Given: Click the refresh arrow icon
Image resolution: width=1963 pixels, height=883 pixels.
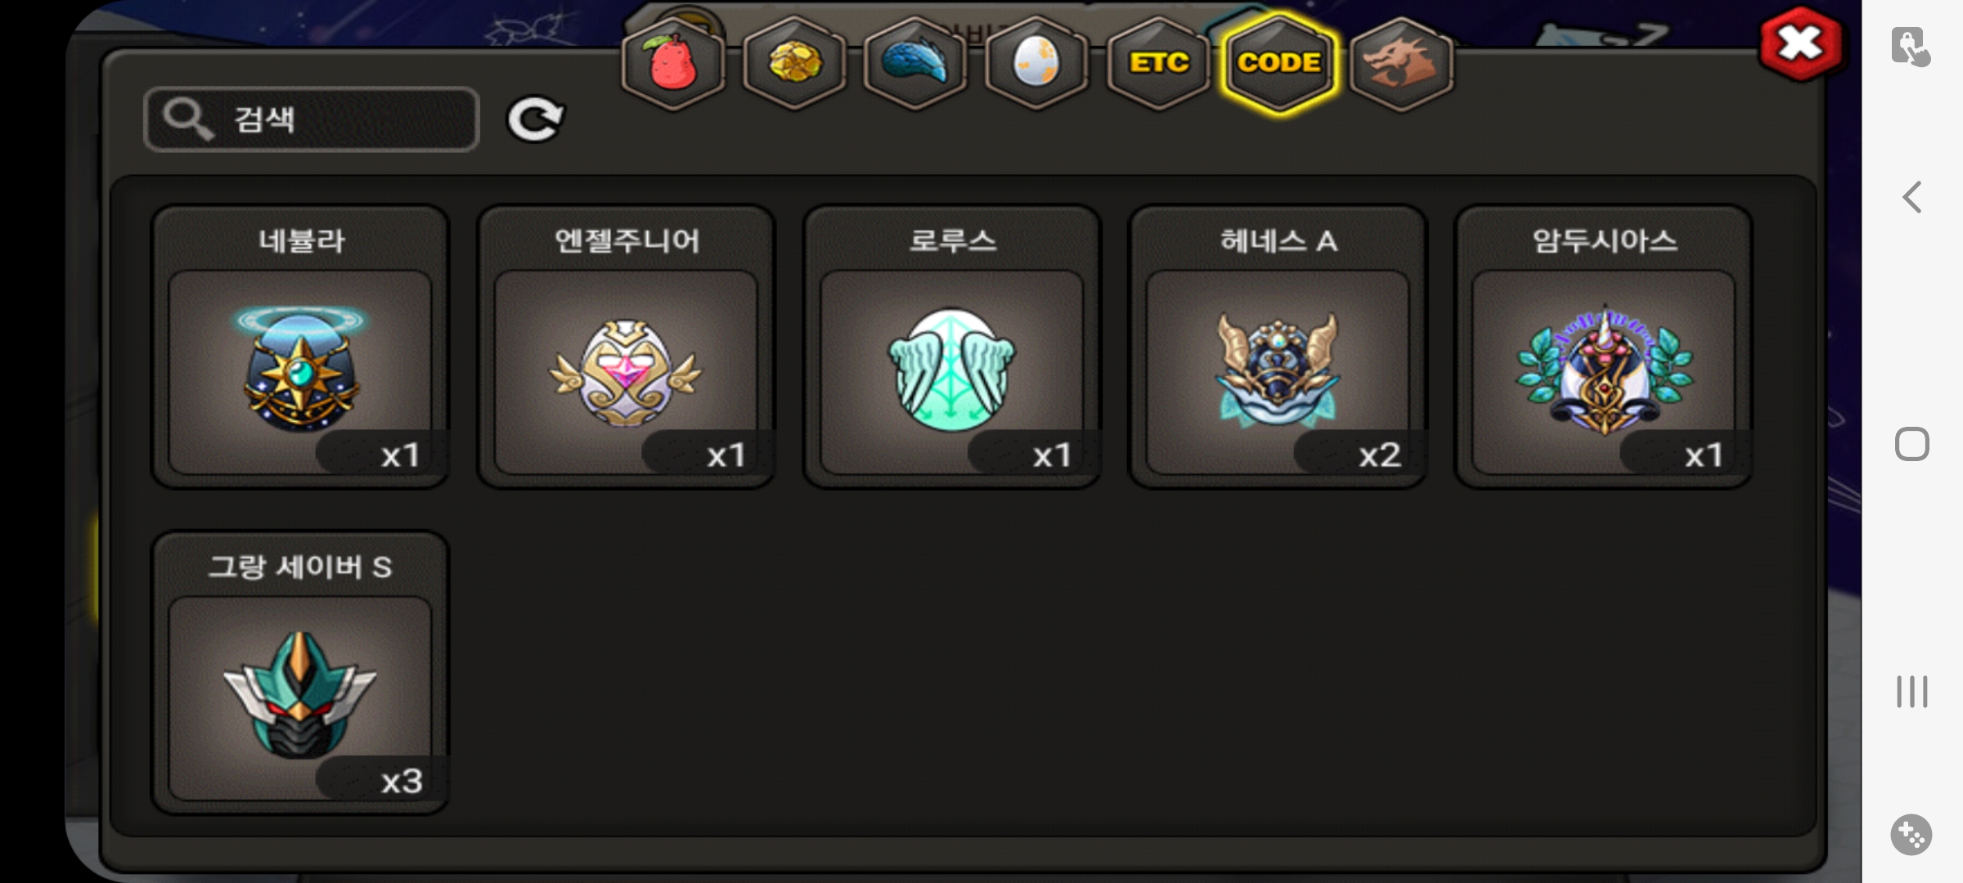Looking at the screenshot, I should 535,119.
